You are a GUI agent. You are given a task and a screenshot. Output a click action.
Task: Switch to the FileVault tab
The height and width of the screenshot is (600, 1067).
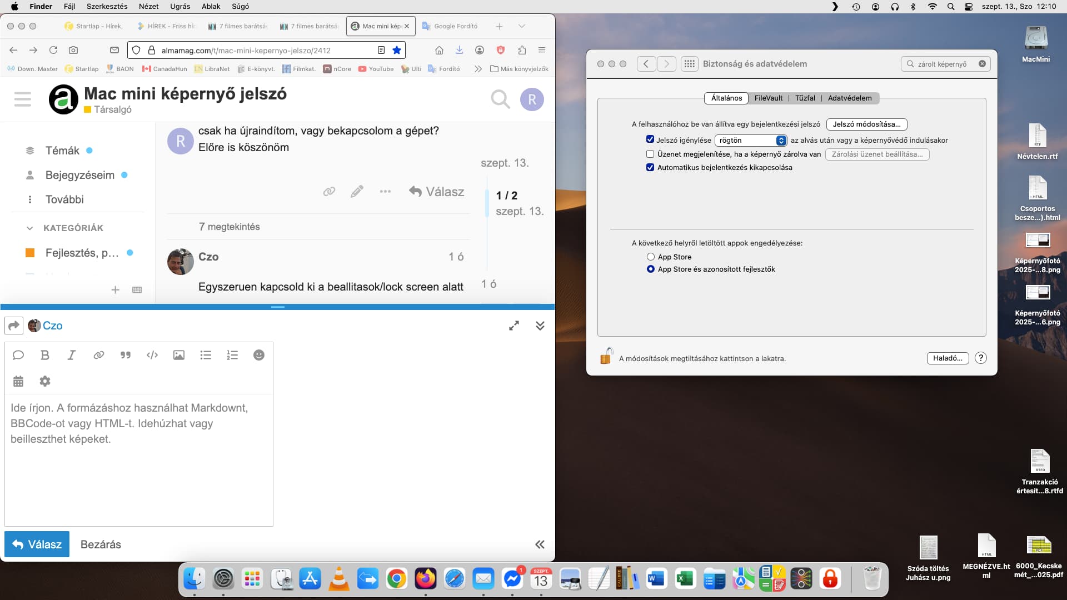pyautogui.click(x=768, y=98)
